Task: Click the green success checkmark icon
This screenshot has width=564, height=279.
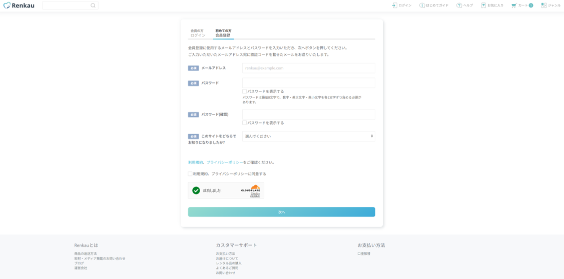Action: (196, 190)
